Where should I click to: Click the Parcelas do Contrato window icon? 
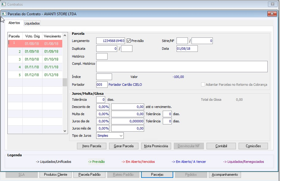point(4,14)
